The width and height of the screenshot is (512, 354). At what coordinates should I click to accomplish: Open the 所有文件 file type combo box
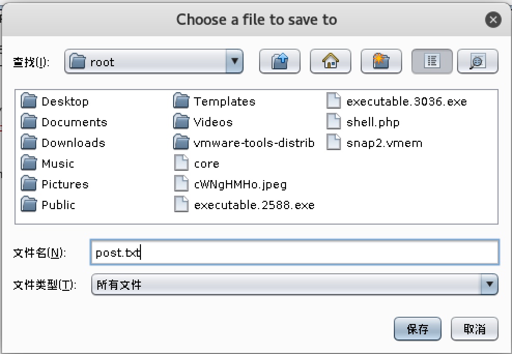pyautogui.click(x=294, y=284)
